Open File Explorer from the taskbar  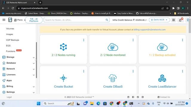(92, 103)
